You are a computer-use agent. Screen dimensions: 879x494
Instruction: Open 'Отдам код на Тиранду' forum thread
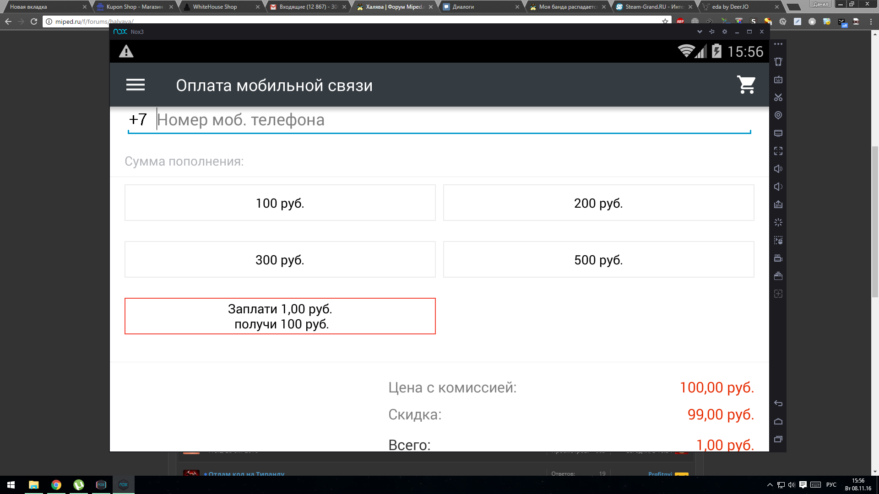tap(246, 473)
